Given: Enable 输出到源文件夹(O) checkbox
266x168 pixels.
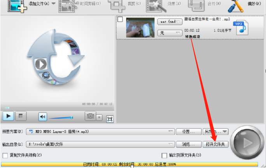Looking at the screenshot, I should (x=164, y=155).
